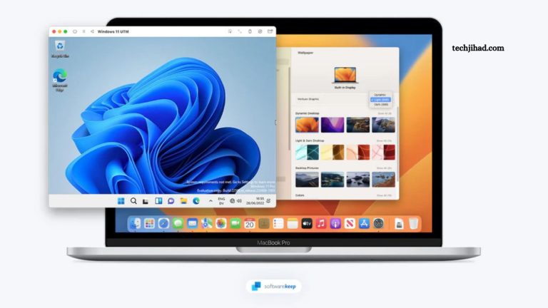Click the Windows volume tray icon
548x308 pixels.
240,201
